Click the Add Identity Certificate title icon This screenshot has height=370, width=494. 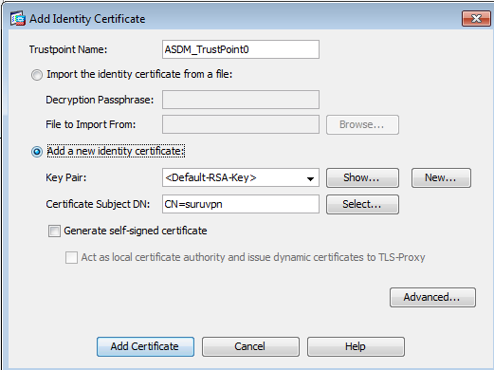click(x=18, y=19)
